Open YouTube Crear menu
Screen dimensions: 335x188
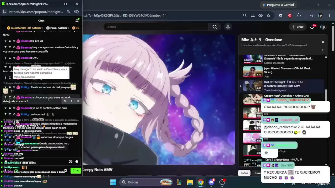point(297,27)
